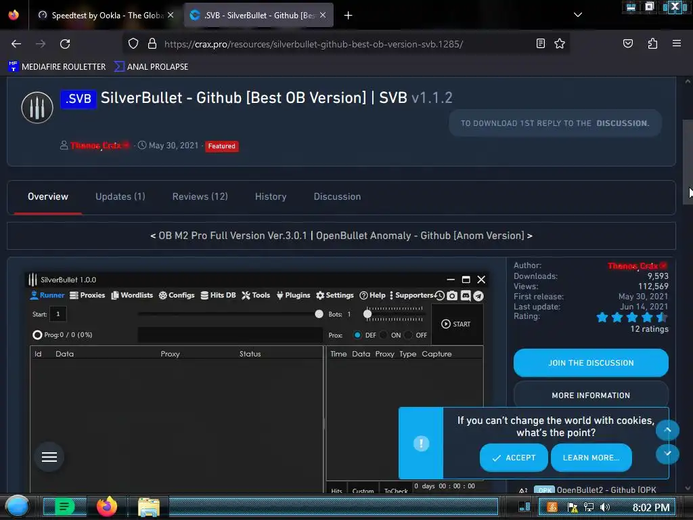The width and height of the screenshot is (693, 520).
Task: Click the five-star rating display
Action: pyautogui.click(x=632, y=317)
